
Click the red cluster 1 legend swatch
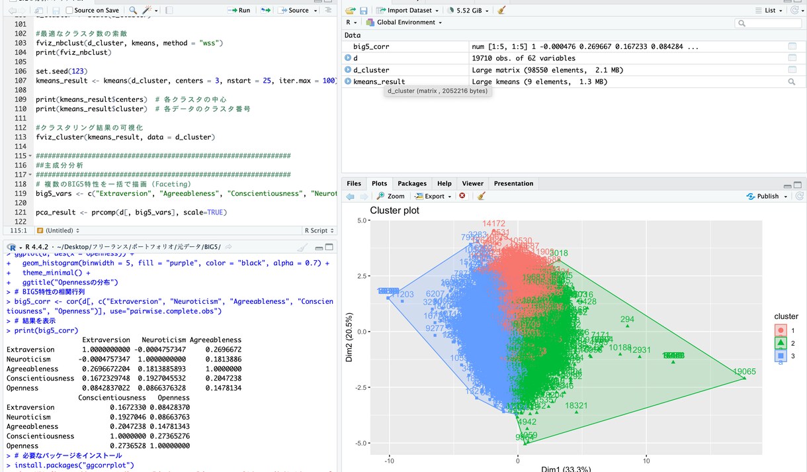tap(781, 330)
